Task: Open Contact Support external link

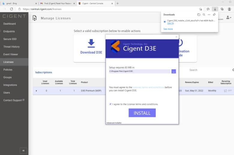Action: tap(14, 100)
